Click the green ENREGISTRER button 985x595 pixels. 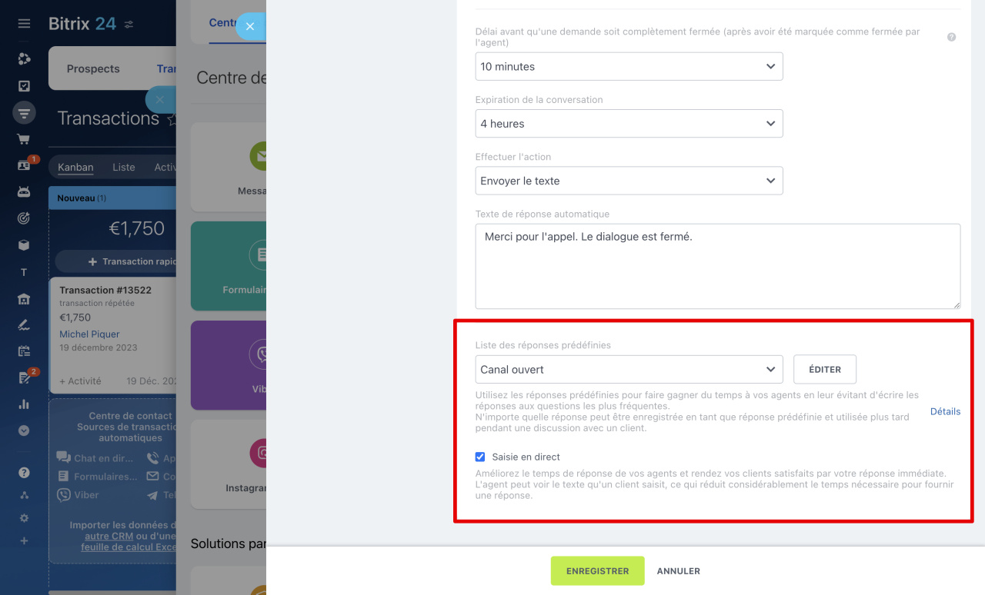tap(597, 571)
